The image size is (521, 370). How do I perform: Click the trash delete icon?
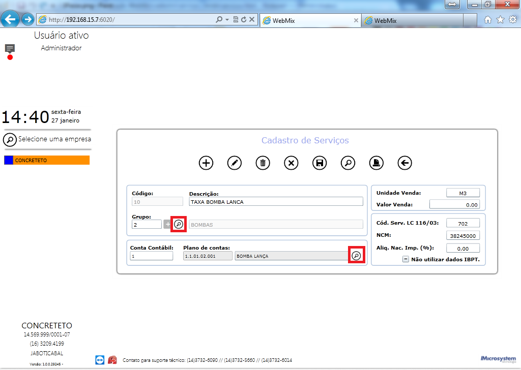coord(263,163)
